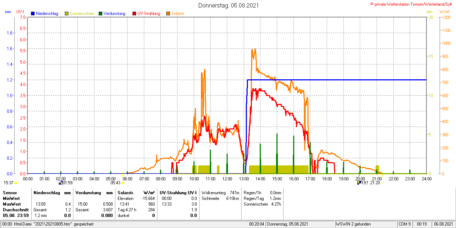Click the MinWert row label

pos(11,198)
